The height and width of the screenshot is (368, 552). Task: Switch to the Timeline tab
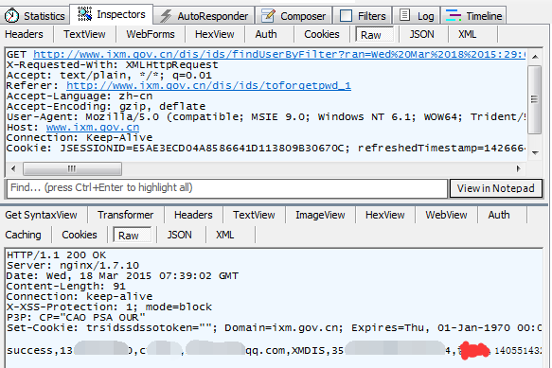[x=473, y=16]
